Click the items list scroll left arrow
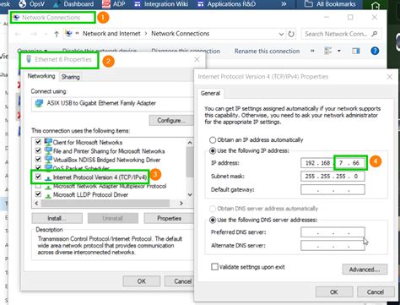The height and width of the screenshot is (305, 400). tap(37, 203)
